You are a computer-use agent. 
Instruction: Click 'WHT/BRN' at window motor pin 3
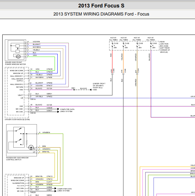(x=37, y=47)
